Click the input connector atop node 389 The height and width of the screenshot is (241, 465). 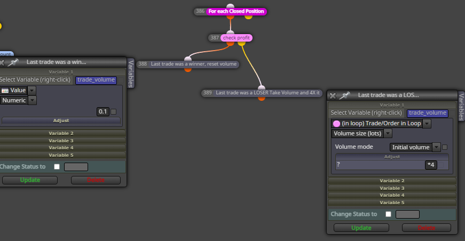click(x=261, y=87)
